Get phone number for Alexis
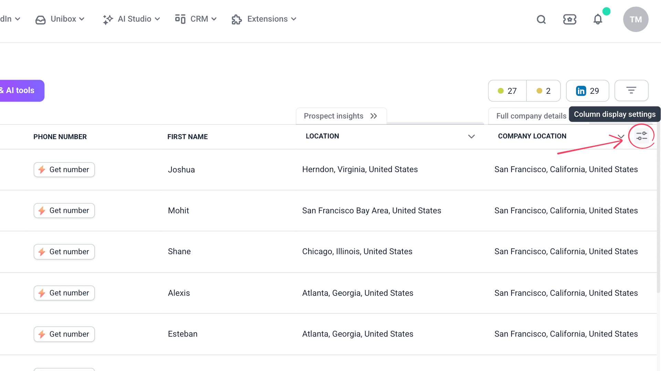The width and height of the screenshot is (661, 371). pyautogui.click(x=64, y=293)
